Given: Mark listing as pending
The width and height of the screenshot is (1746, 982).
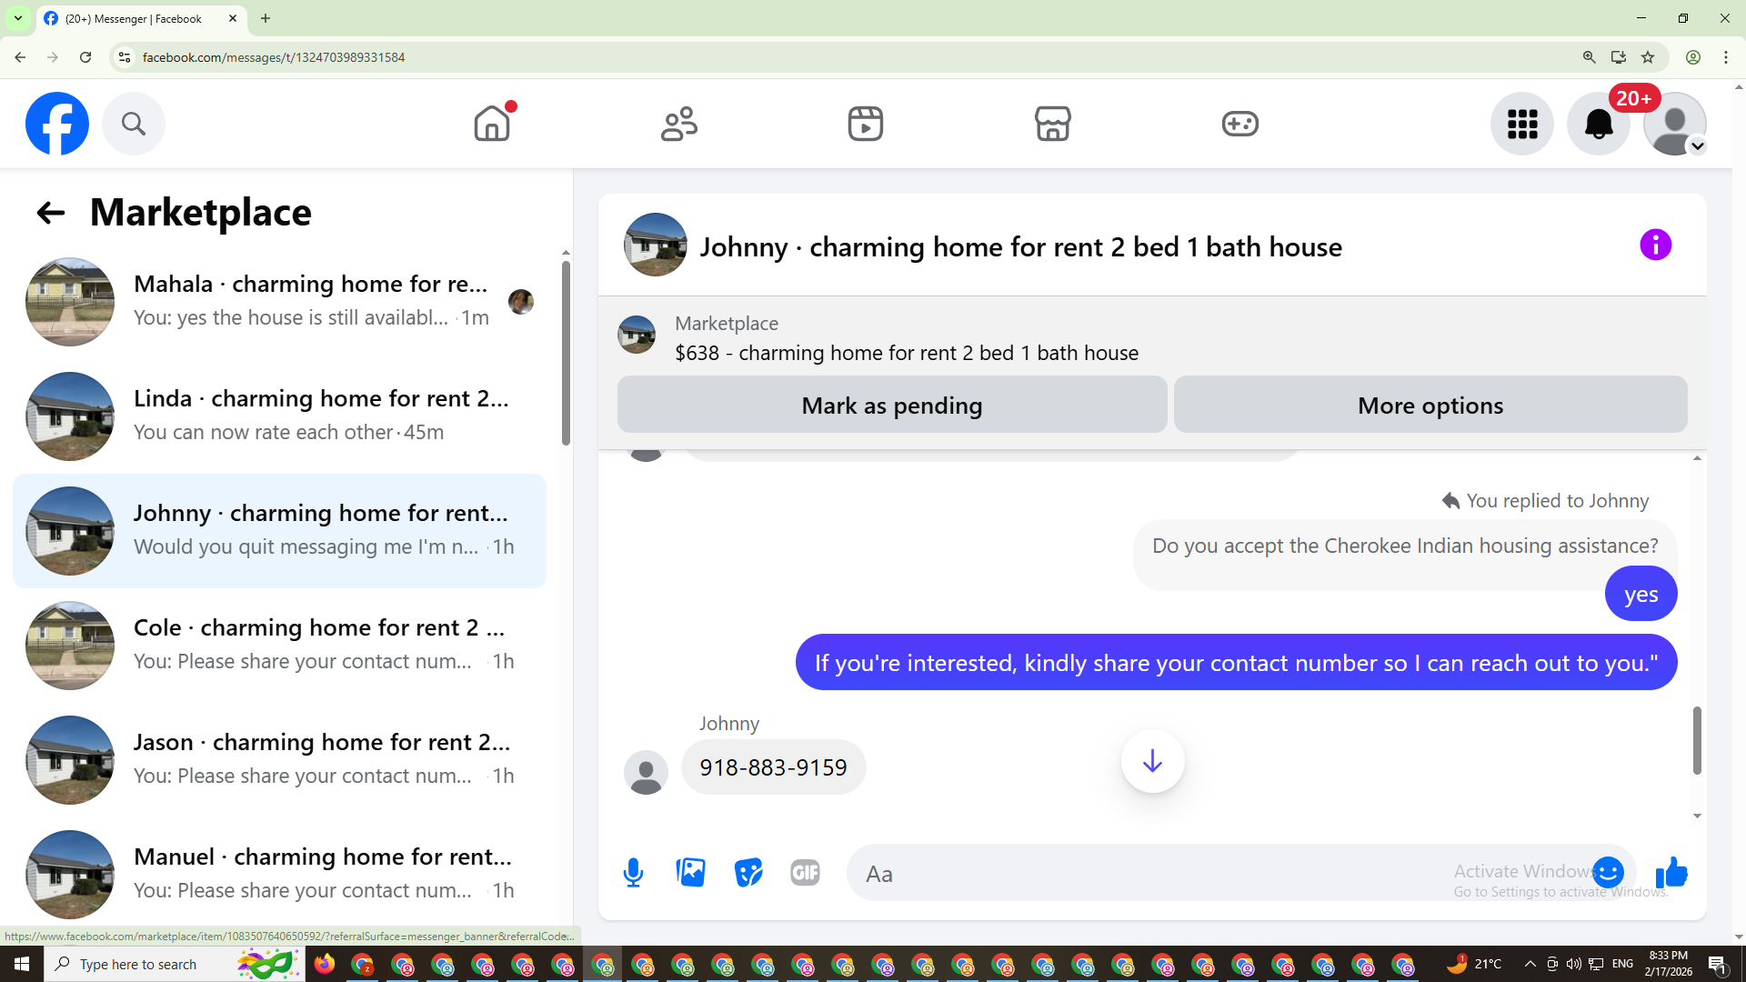Looking at the screenshot, I should 891,406.
